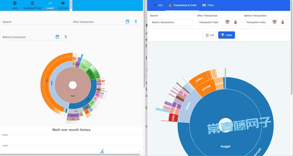Click the ADD document icon in left app
This screenshot has height=156, width=293.
[15, 3]
